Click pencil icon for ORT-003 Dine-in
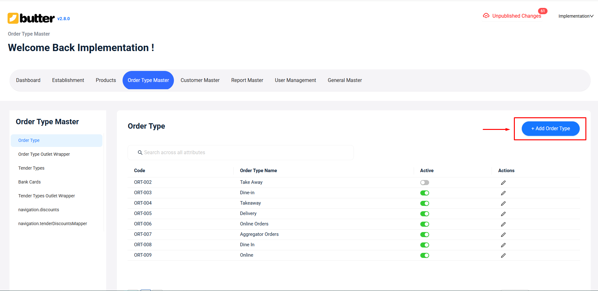The image size is (598, 291). tap(503, 193)
